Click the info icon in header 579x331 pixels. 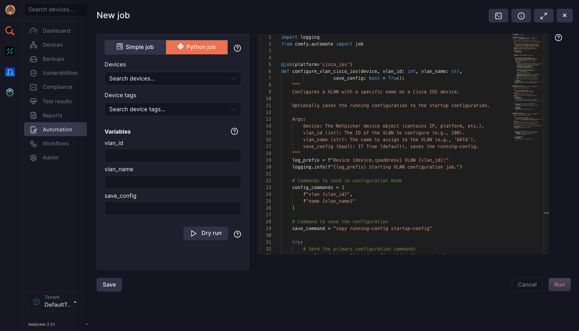click(521, 16)
